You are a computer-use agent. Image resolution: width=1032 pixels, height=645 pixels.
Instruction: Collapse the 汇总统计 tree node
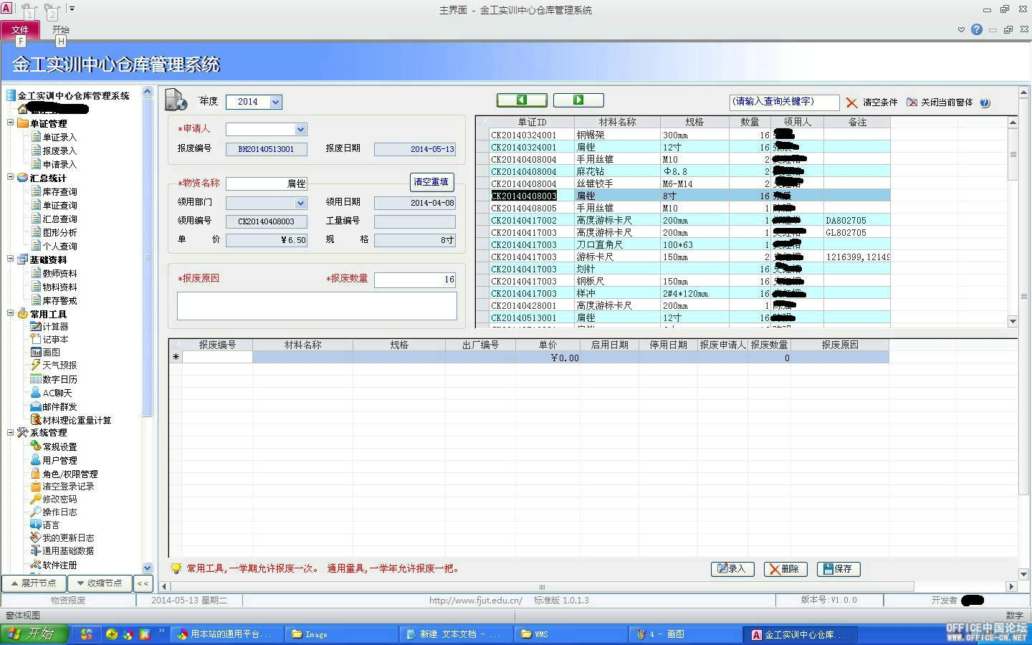tap(11, 178)
